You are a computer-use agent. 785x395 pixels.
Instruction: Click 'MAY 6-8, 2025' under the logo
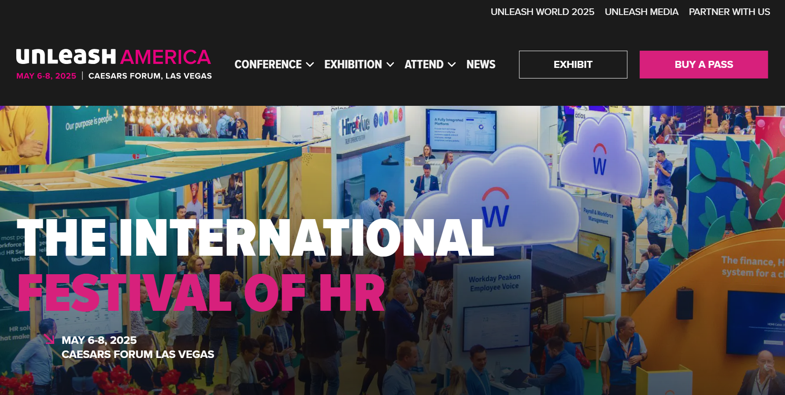(x=46, y=76)
